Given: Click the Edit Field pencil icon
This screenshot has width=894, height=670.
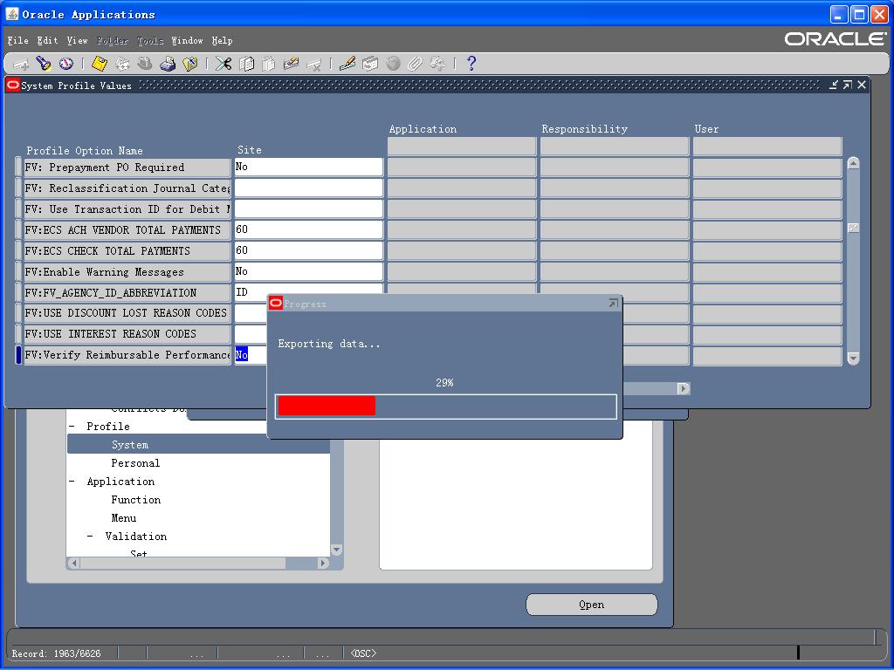Looking at the screenshot, I should pos(347,64).
